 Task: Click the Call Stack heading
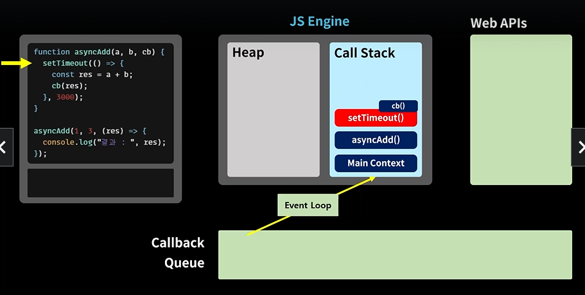coord(365,53)
